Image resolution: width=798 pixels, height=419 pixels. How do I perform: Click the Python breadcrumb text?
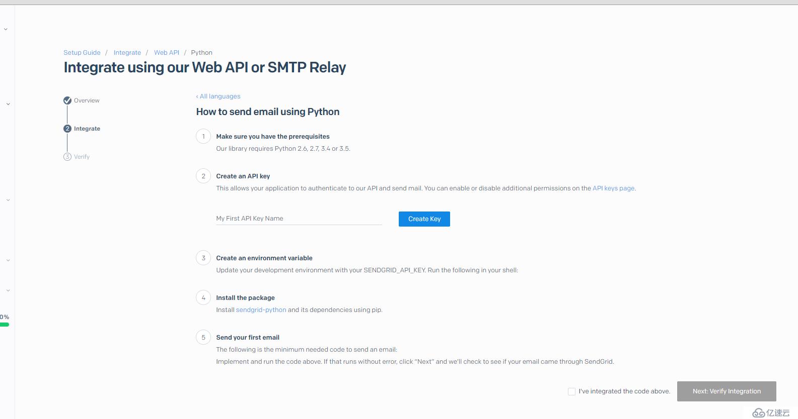click(x=201, y=53)
